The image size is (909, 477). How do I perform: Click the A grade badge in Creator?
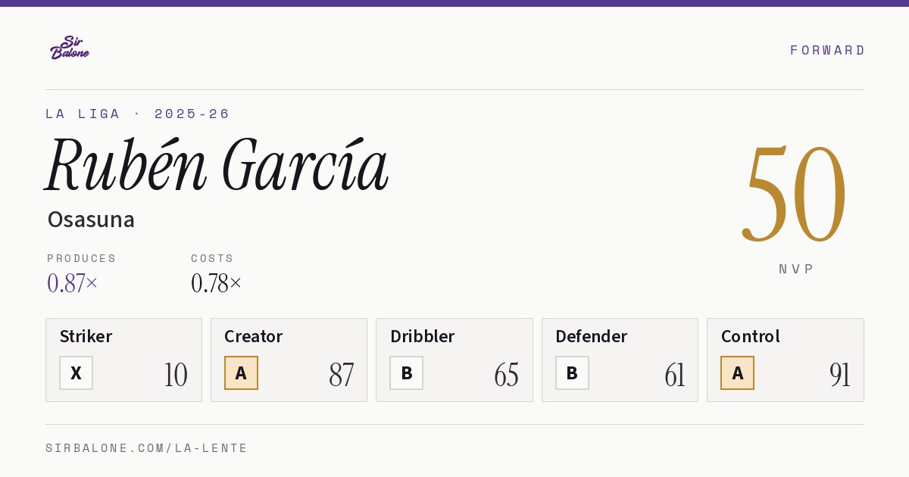click(242, 373)
